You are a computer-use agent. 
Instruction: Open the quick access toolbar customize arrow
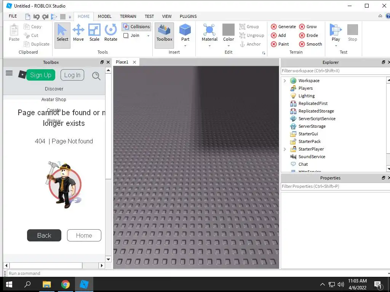(70, 17)
